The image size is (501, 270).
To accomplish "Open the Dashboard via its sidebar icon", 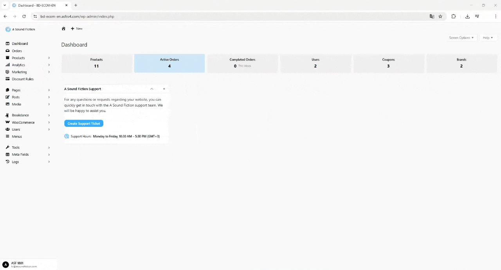I will click(7, 43).
